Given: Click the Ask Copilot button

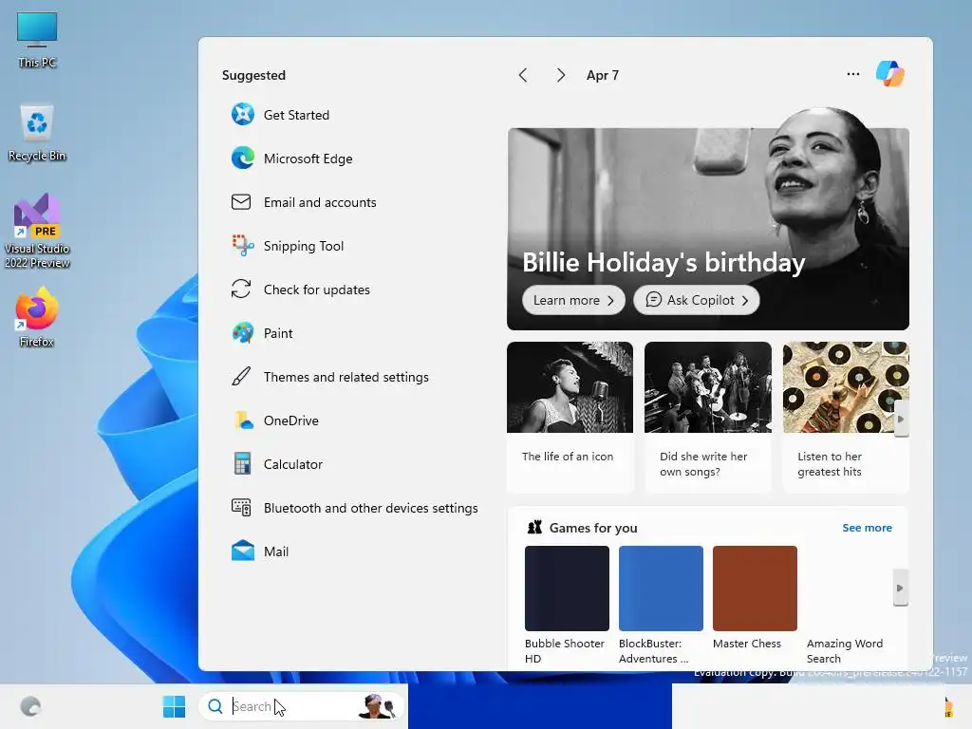Looking at the screenshot, I should (x=696, y=300).
